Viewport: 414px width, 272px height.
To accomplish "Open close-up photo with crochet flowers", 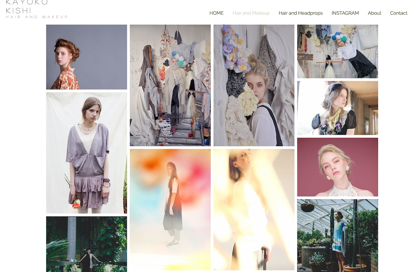I will pyautogui.click(x=254, y=85).
